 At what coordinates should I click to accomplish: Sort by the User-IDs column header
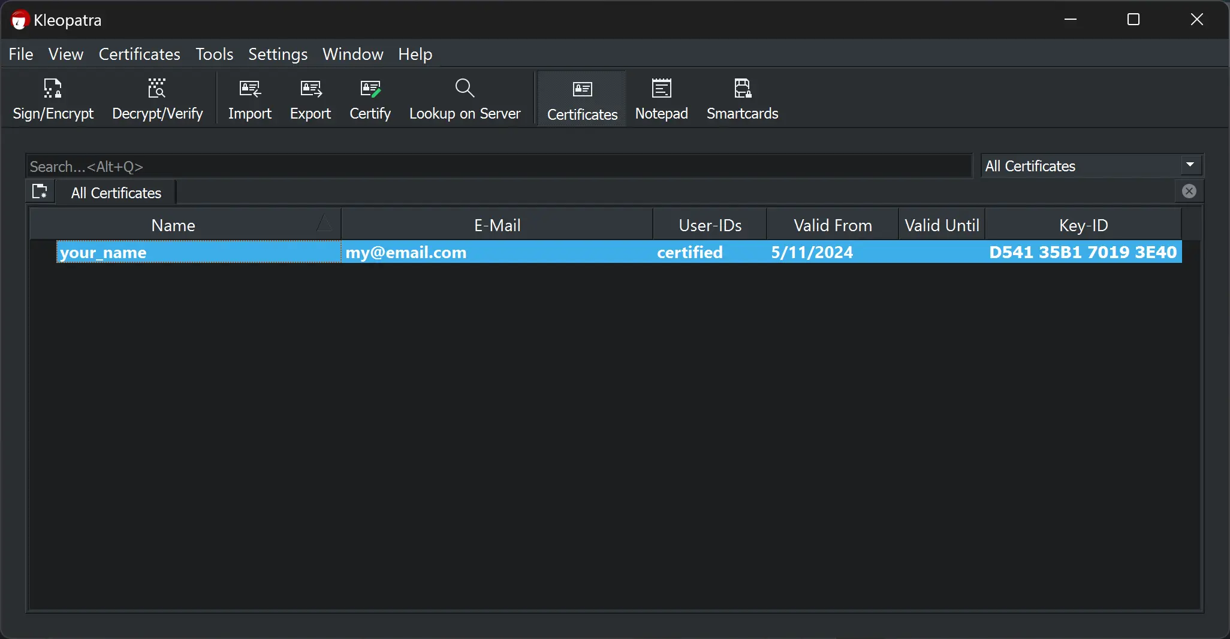coord(710,225)
